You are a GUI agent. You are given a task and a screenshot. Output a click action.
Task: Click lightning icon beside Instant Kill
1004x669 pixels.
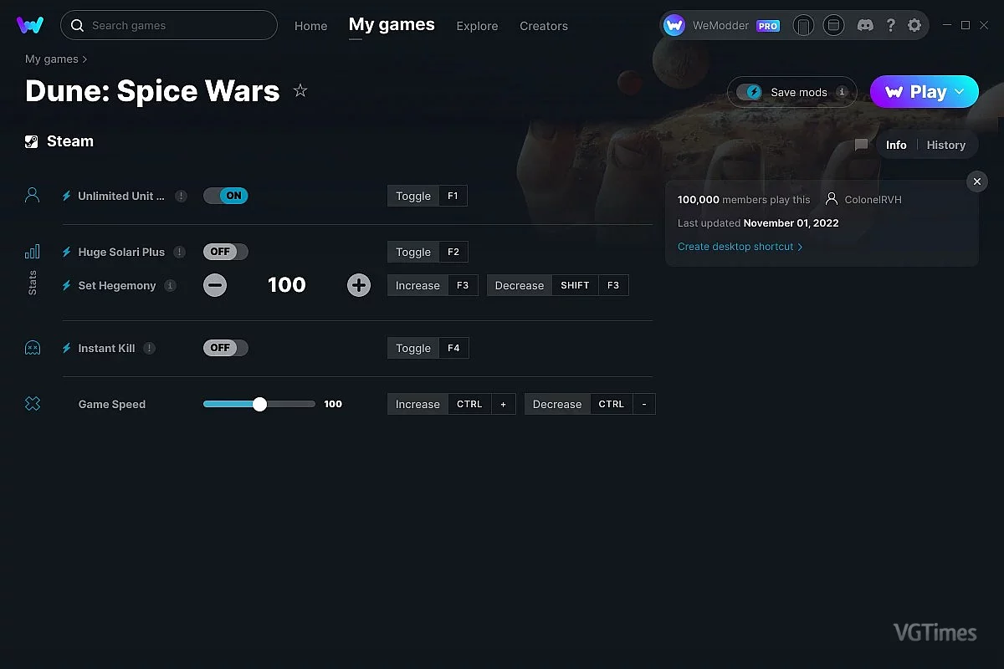pos(67,348)
